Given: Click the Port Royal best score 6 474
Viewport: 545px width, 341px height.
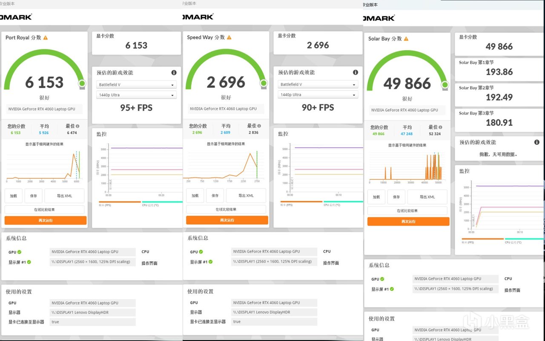Looking at the screenshot, I should pyautogui.click(x=72, y=133).
